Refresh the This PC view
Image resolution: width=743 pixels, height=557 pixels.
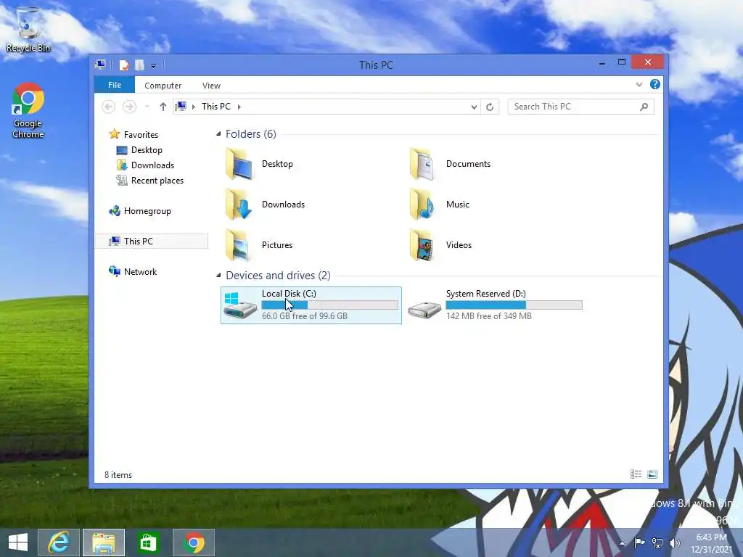pyautogui.click(x=490, y=107)
